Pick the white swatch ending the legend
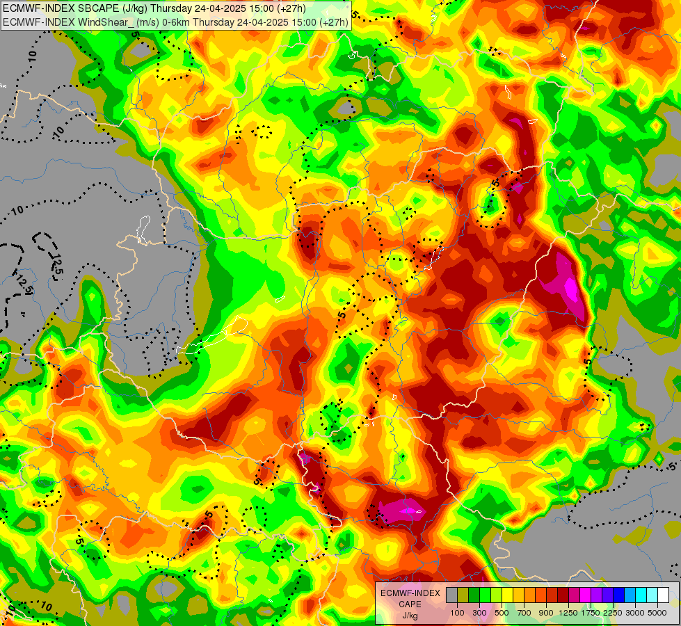The image size is (681, 626). 664,595
